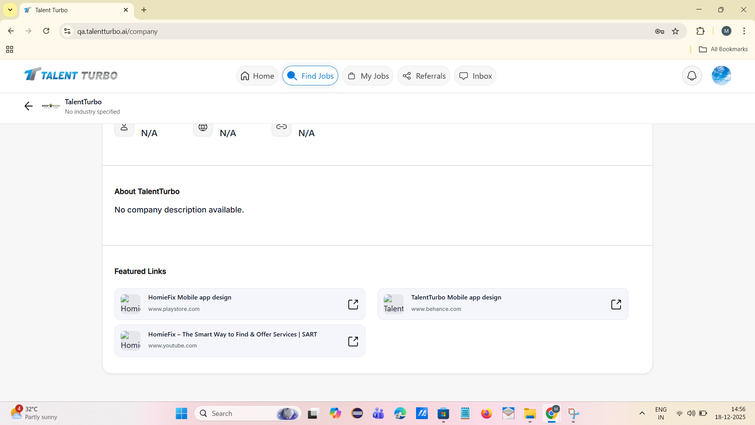The width and height of the screenshot is (755, 425).
Task: Open File Explorer from taskbar
Action: click(x=530, y=414)
